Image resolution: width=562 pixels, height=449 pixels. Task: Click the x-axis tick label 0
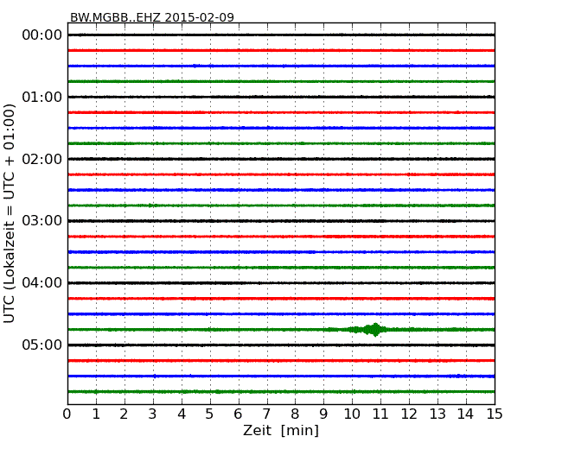pos(67,414)
